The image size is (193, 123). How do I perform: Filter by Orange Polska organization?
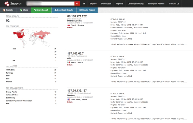[x=12, y=92]
